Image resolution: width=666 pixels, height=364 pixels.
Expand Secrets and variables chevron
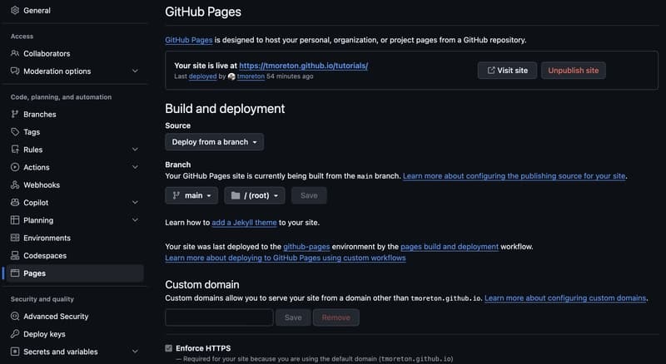(135, 352)
